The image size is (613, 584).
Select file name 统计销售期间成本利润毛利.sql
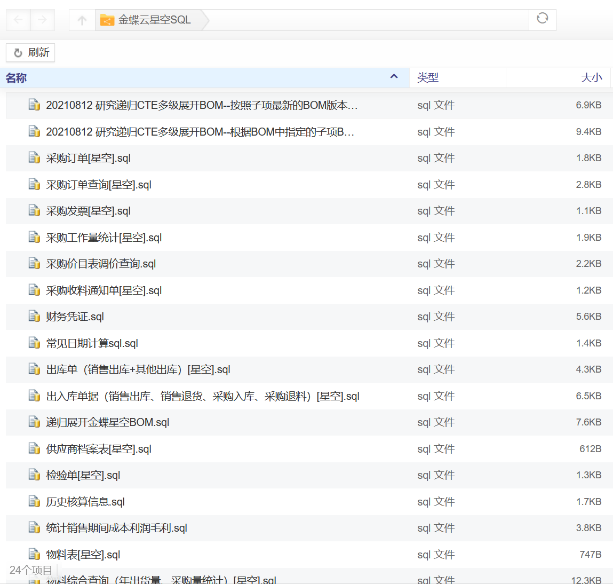click(116, 528)
